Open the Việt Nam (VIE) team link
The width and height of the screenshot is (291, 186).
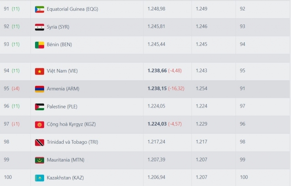62,71
